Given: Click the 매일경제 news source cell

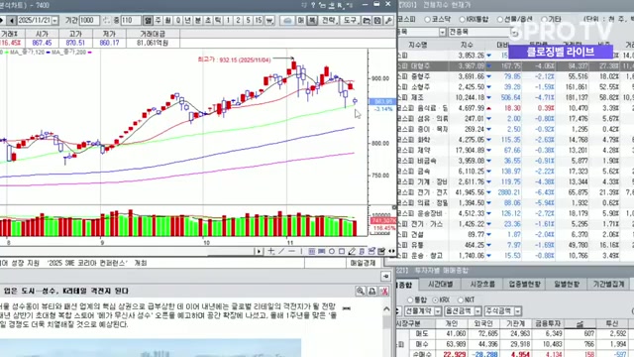Looking at the screenshot, I should (x=363, y=263).
